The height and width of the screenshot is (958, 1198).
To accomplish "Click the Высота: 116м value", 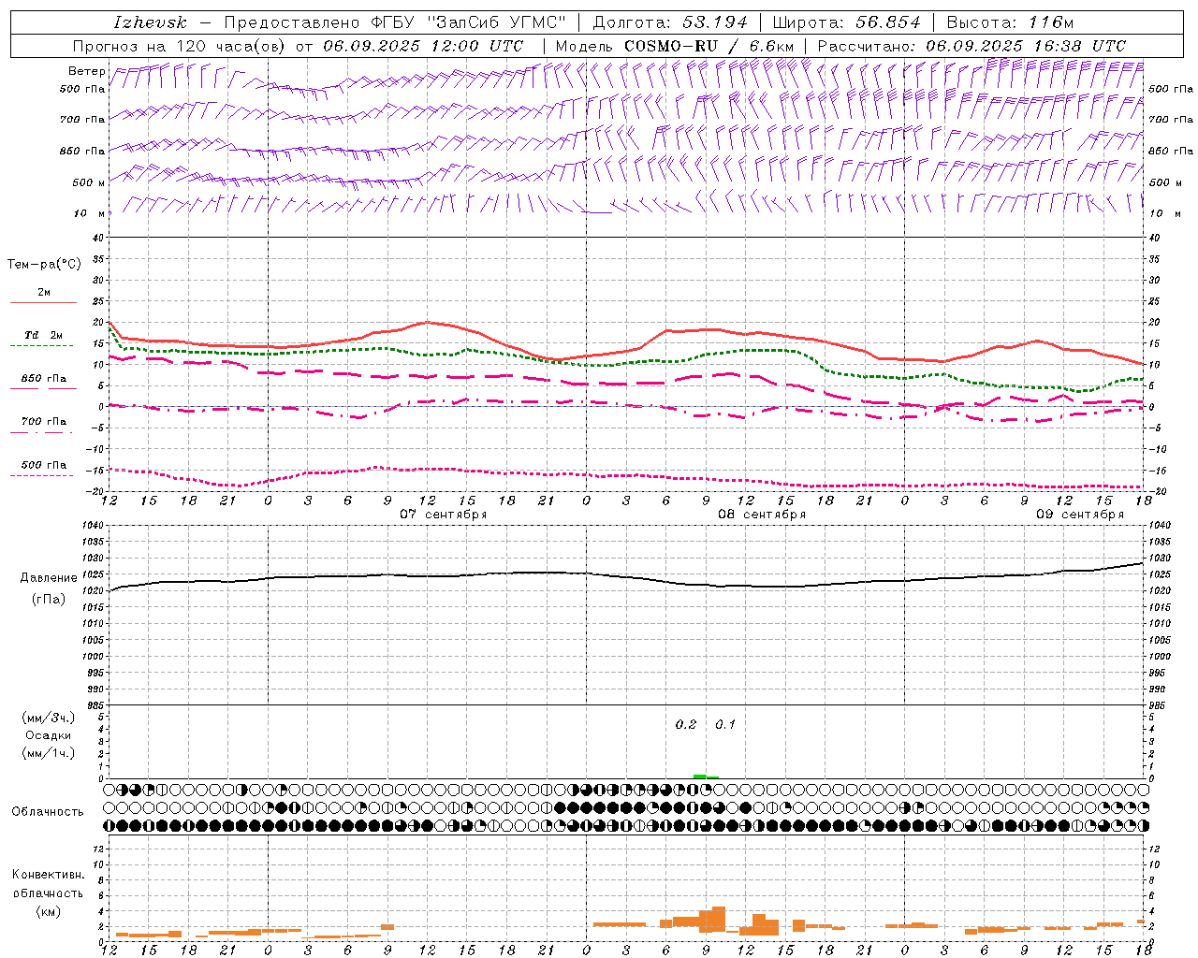I will (1010, 22).
